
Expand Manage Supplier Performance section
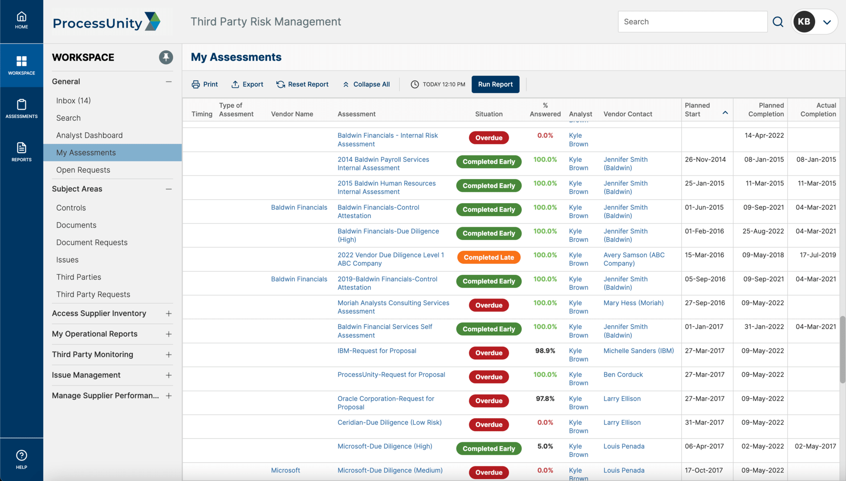click(x=169, y=395)
